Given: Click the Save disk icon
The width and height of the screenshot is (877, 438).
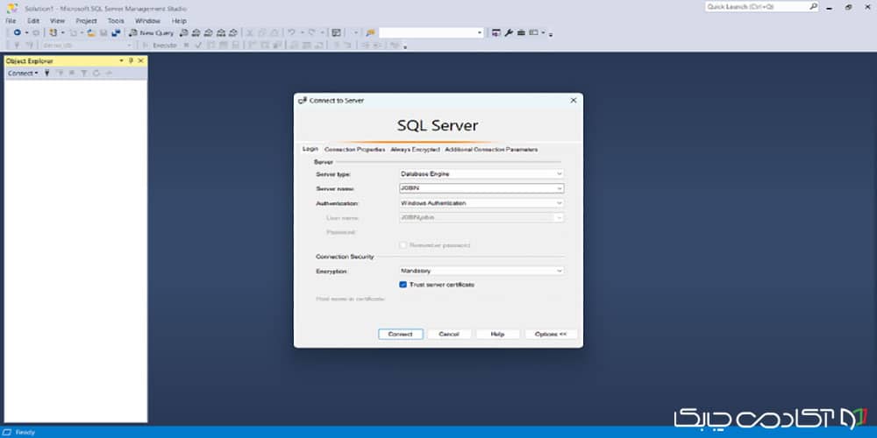Looking at the screenshot, I should click(x=103, y=33).
